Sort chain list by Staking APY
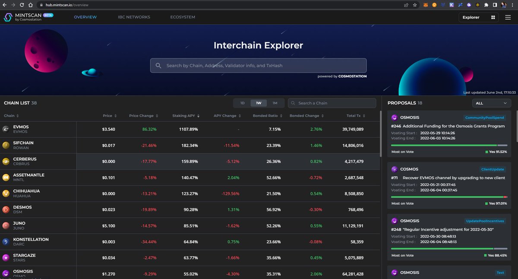 pos(186,116)
